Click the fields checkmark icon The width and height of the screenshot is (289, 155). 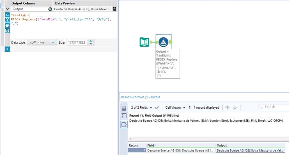157,108
